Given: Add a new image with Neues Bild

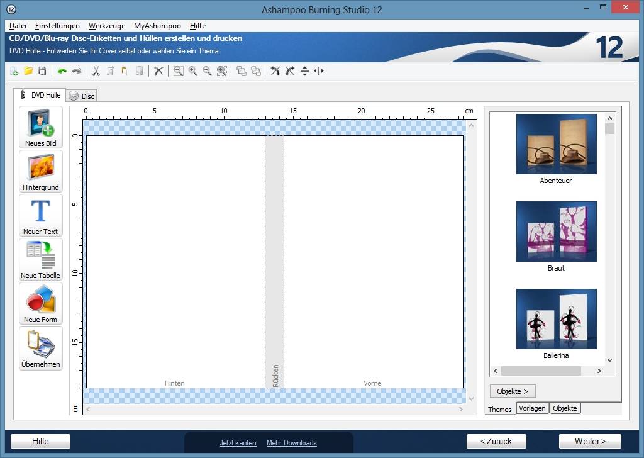Looking at the screenshot, I should 41,127.
